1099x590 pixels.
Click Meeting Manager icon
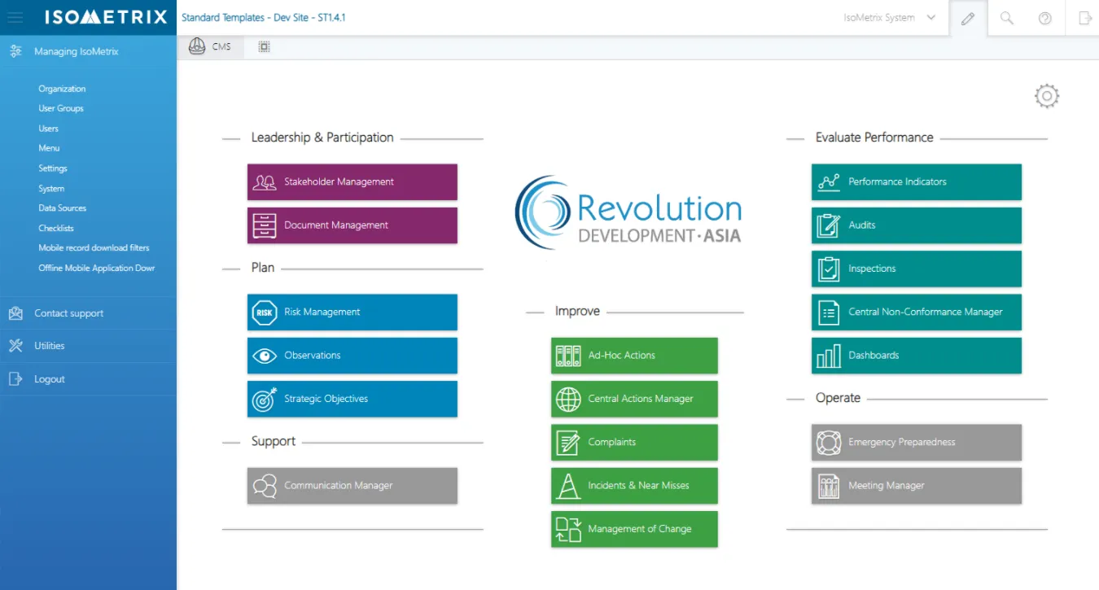(829, 487)
